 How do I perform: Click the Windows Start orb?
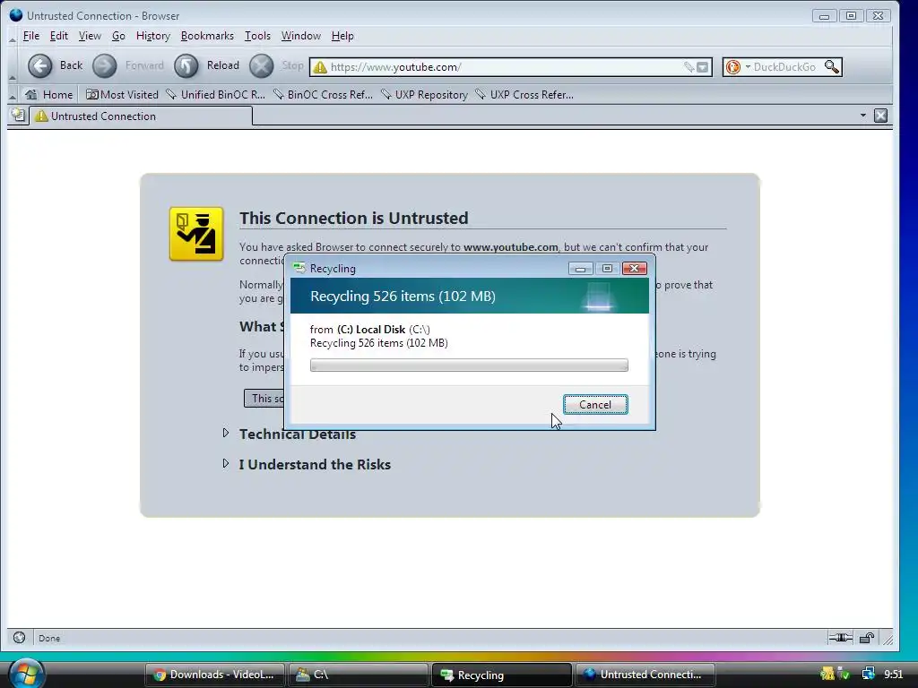click(26, 674)
